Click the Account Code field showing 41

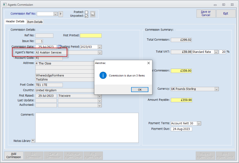tap(49, 58)
